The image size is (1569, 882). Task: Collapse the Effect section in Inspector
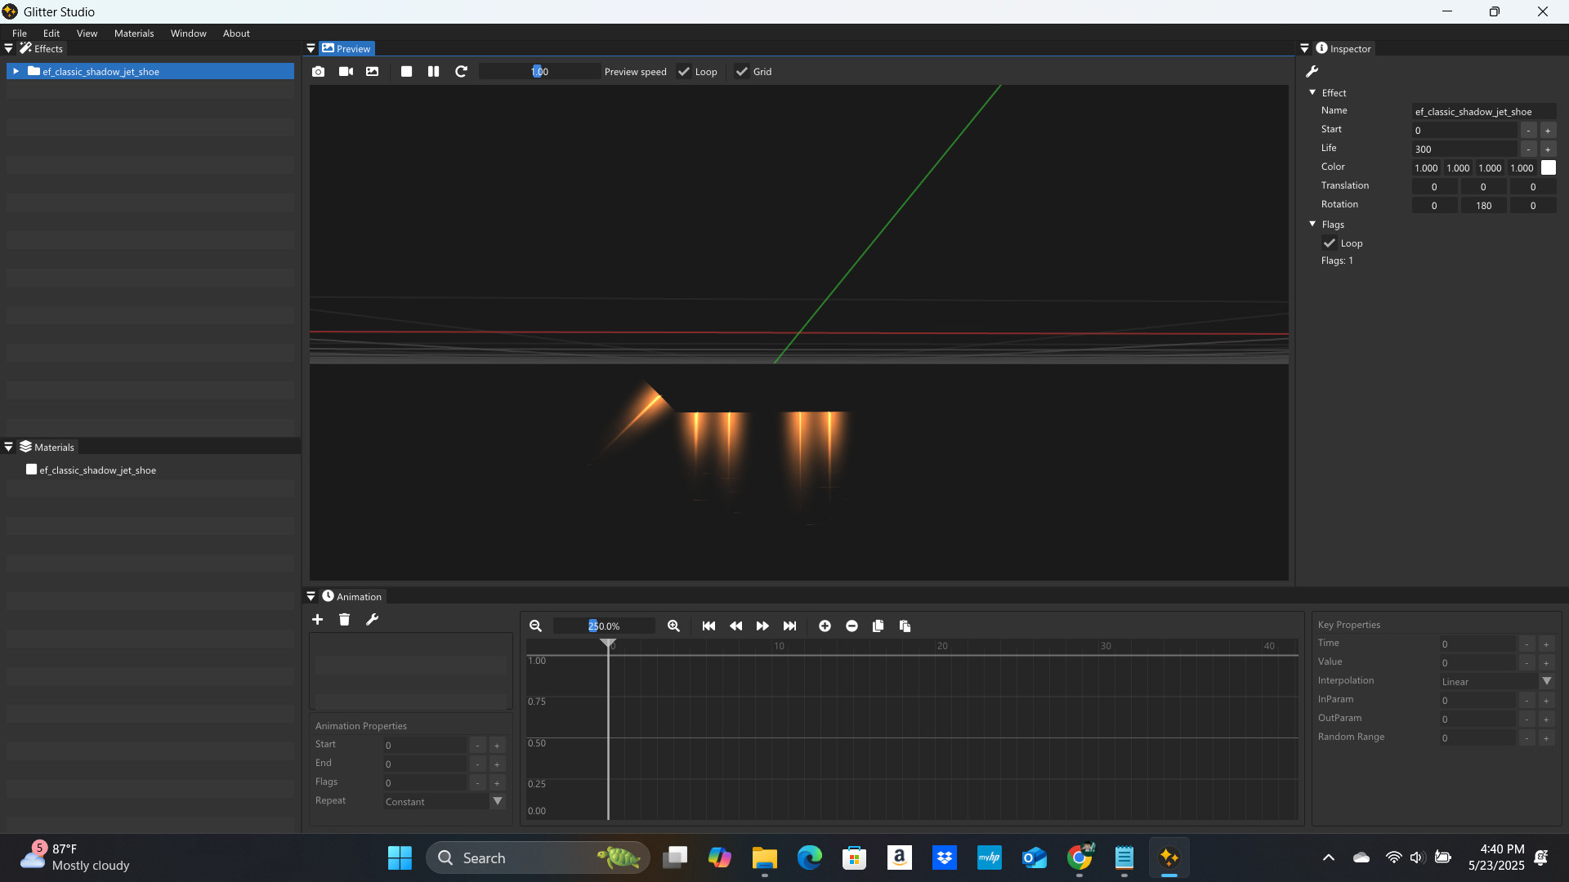[1314, 92]
